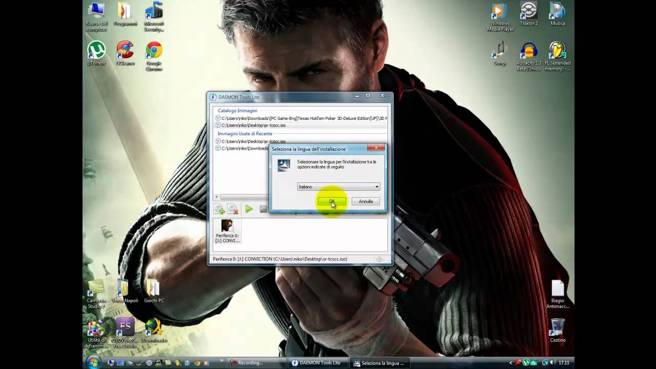This screenshot has height=369, width=656.
Task: Confirm language selection with OK
Action: pos(332,201)
